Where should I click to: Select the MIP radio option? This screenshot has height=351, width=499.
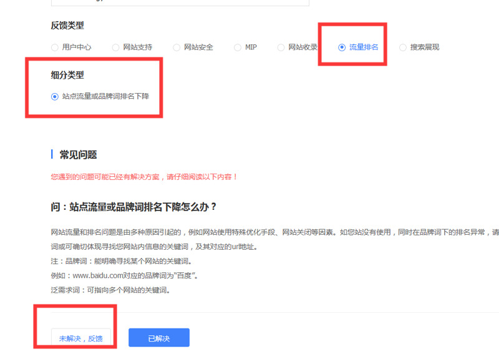(x=238, y=47)
